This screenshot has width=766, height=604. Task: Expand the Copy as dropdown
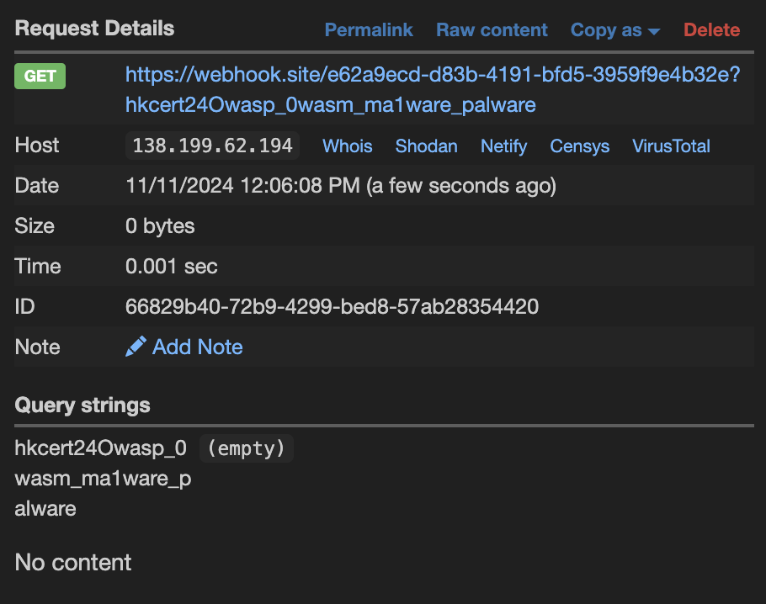614,30
